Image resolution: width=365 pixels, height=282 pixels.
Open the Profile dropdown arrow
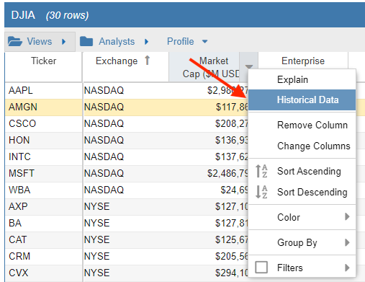[204, 42]
